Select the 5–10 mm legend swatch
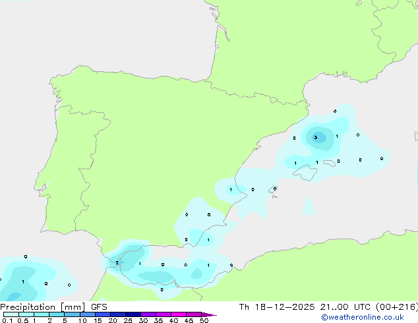Image resolution: width=418 pixels, height=323 pixels. (x=72, y=314)
